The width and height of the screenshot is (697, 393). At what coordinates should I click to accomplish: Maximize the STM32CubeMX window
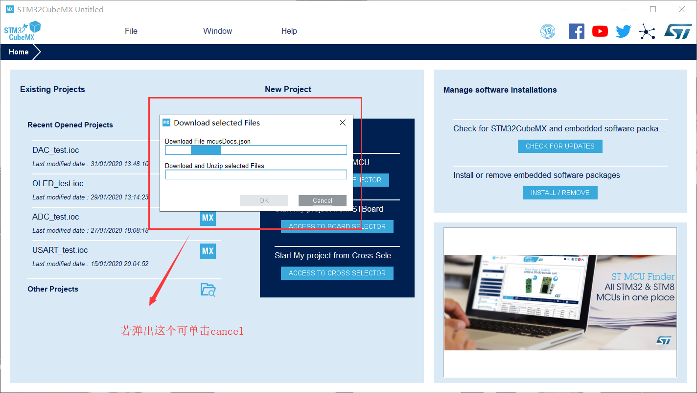coord(652,9)
